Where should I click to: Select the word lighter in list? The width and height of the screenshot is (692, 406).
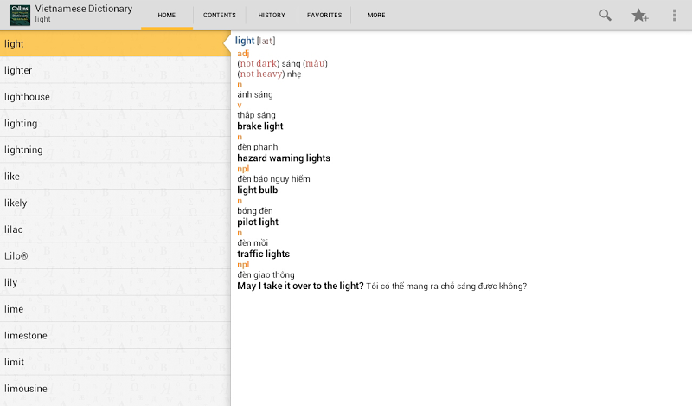click(x=115, y=70)
